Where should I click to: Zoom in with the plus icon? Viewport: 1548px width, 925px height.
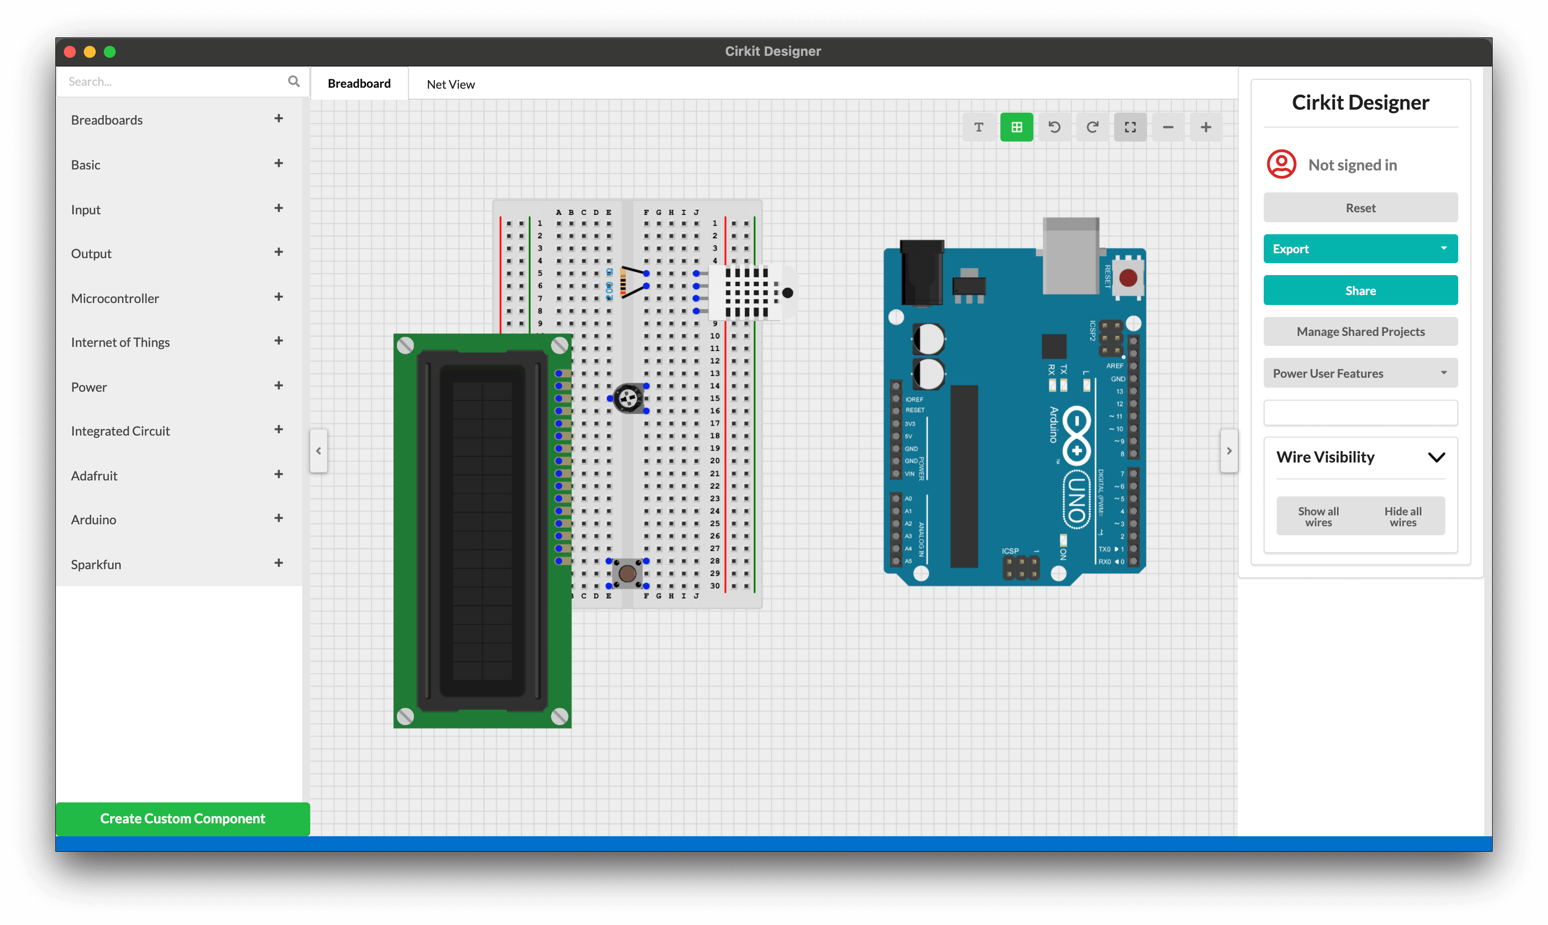1206,127
